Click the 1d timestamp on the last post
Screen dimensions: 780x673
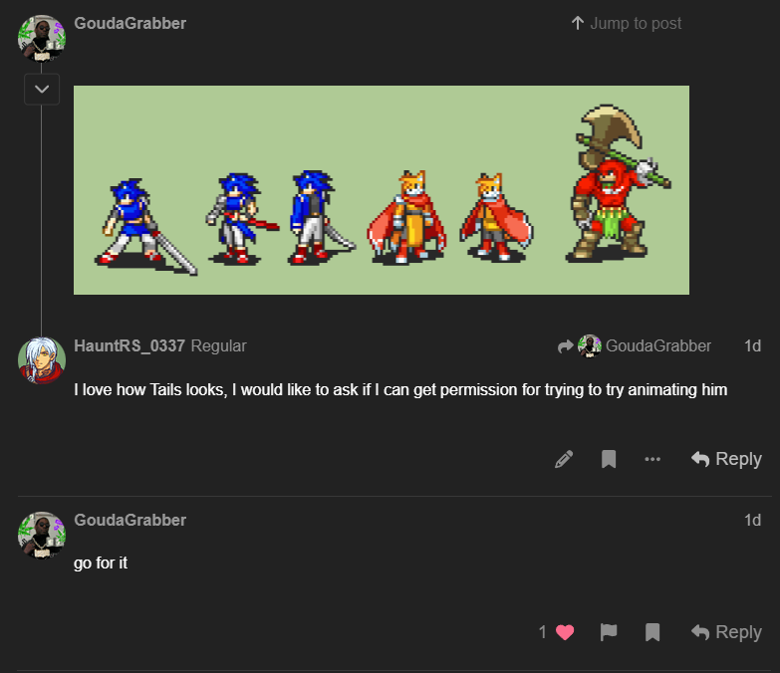[x=752, y=520]
